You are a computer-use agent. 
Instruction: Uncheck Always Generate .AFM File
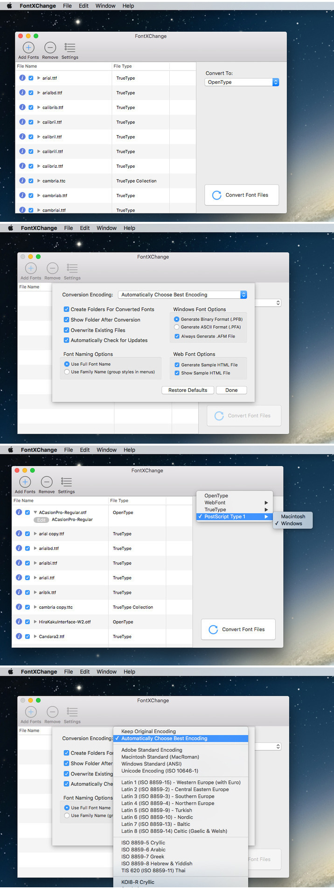tap(177, 336)
